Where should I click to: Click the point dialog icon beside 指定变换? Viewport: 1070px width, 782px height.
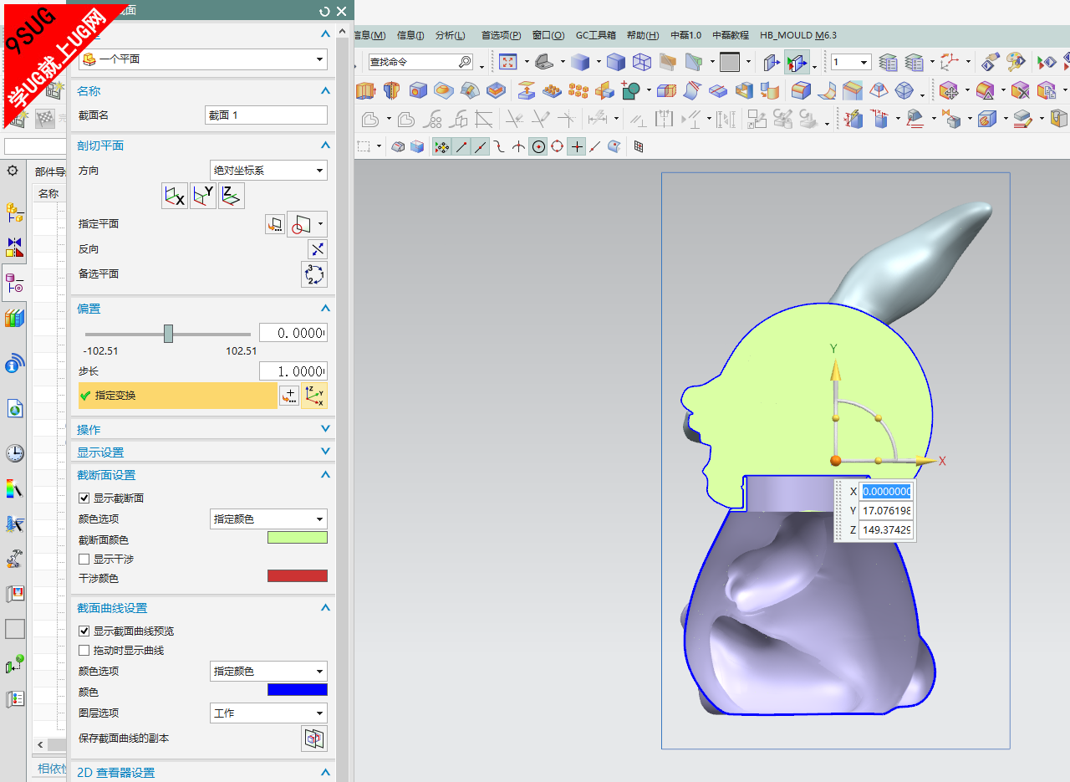pyautogui.click(x=288, y=396)
